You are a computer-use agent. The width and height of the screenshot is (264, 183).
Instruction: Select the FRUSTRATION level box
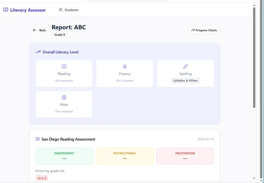coord(185,156)
